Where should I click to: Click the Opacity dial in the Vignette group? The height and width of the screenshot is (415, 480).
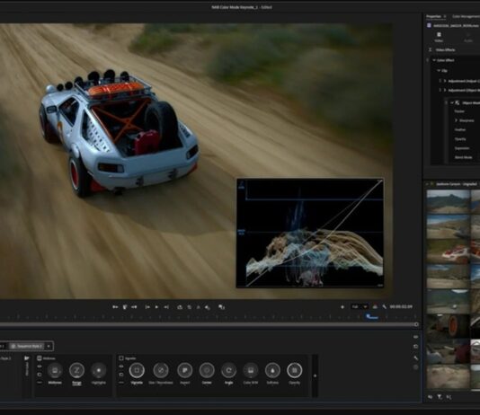pyautogui.click(x=295, y=370)
